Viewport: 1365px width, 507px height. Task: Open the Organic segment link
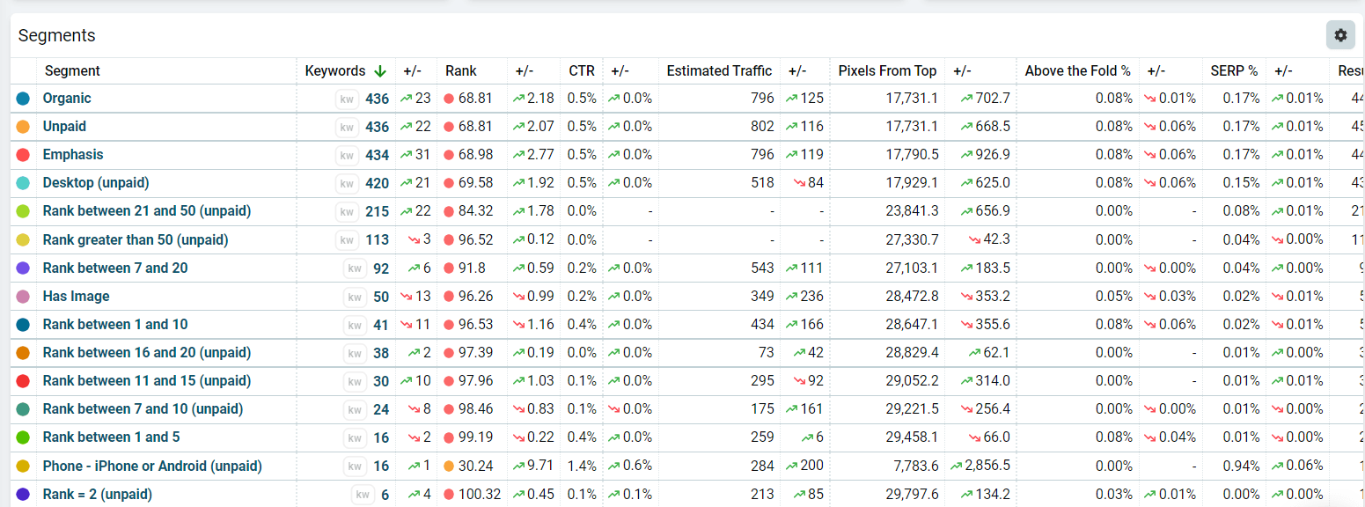67,99
